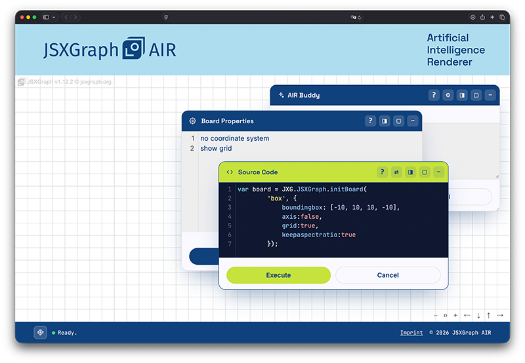Click the 'box' string in code line 2

[276, 199]
